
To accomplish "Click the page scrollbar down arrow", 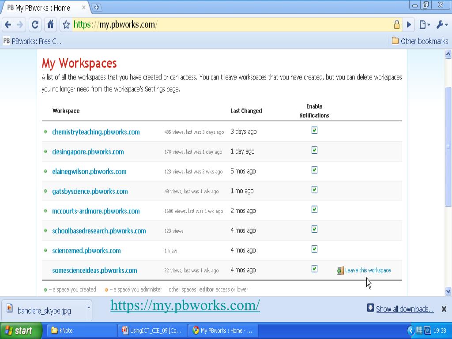I will click(x=448, y=291).
